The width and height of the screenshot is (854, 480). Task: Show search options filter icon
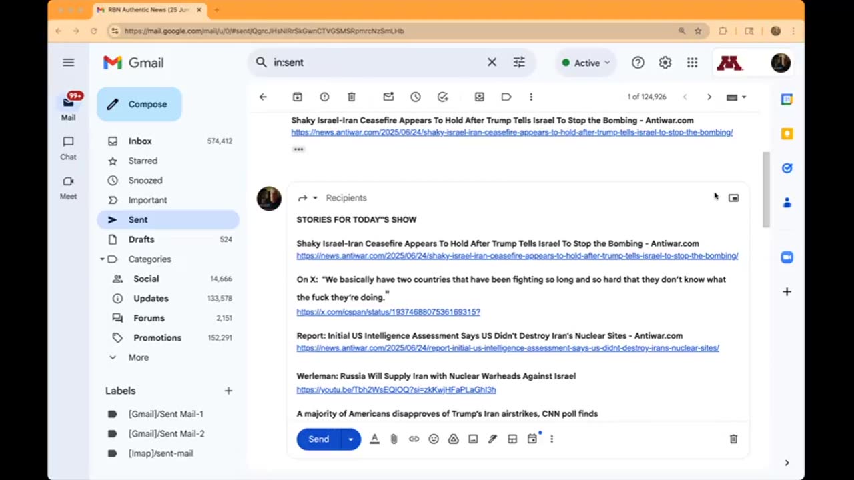(x=519, y=62)
